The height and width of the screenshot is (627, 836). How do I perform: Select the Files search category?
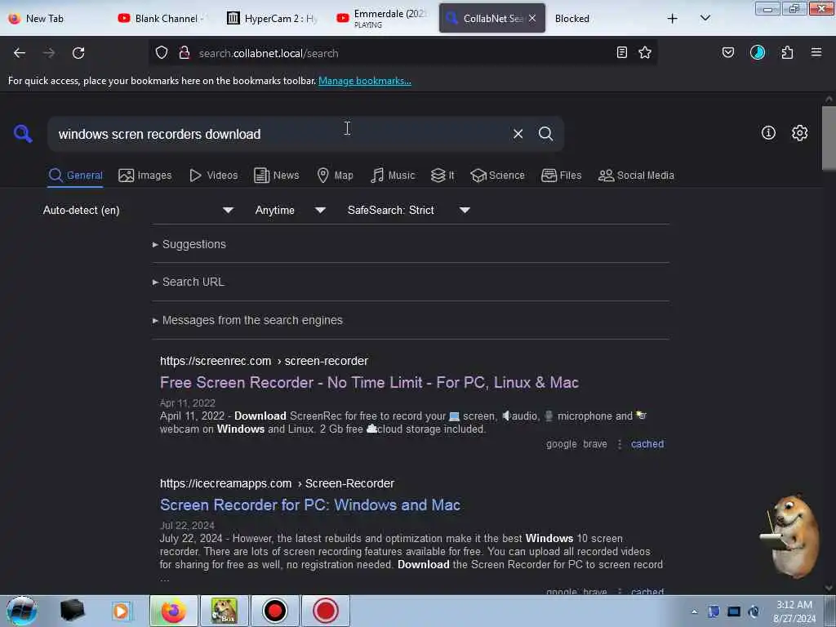pos(562,176)
